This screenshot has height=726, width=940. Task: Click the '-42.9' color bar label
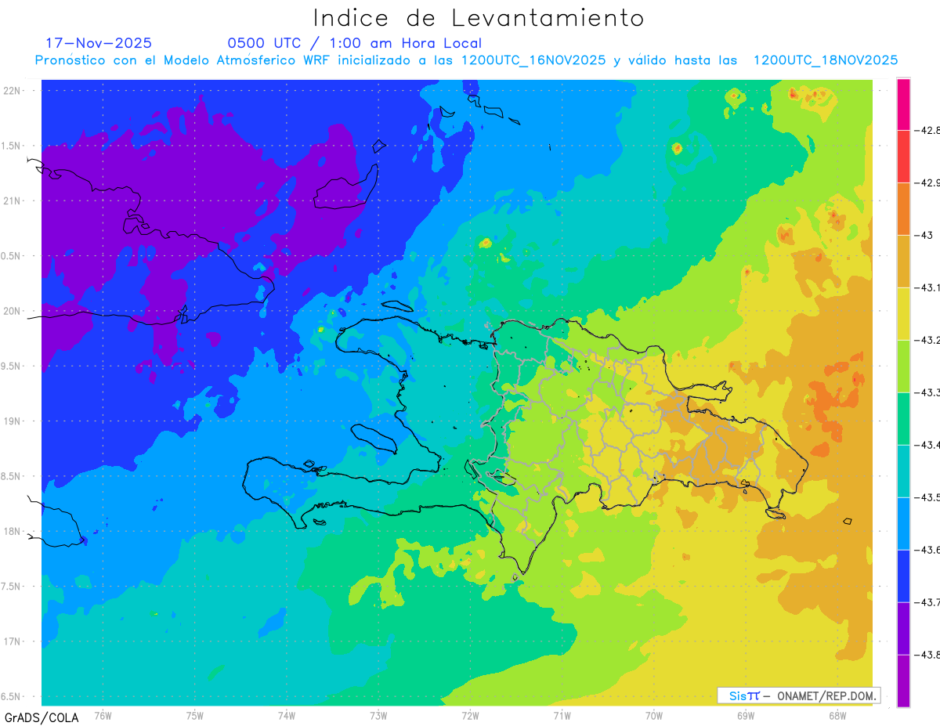(927, 182)
